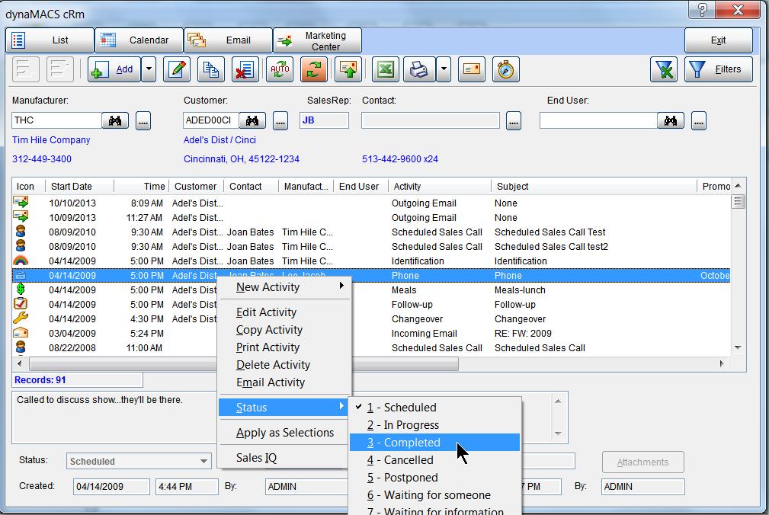This screenshot has width=769, height=515.
Task: Click the empty End User input field
Action: click(598, 120)
